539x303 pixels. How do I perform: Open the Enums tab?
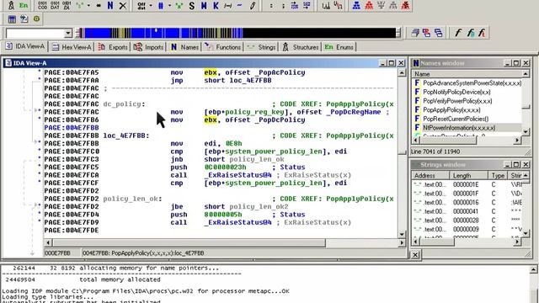339,47
